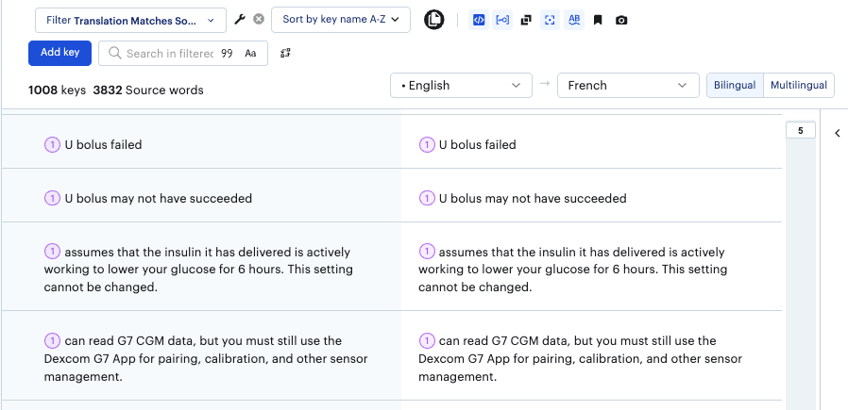The image size is (848, 410).
Task: Open the French target language dropdown
Action: click(x=628, y=86)
